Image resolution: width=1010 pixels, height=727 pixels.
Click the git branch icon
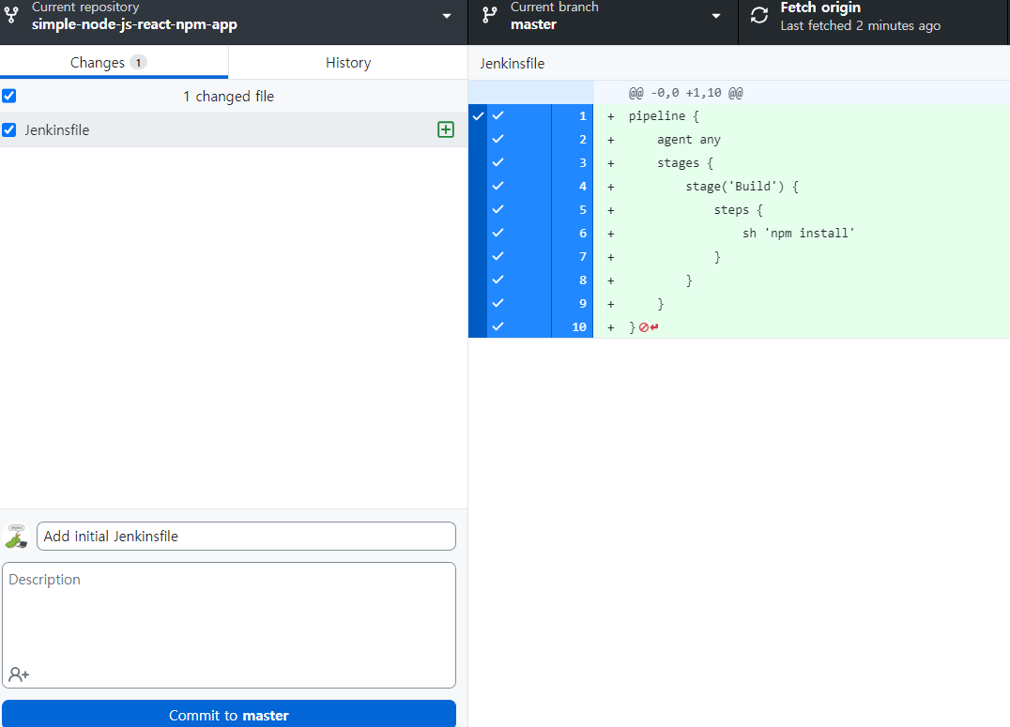point(490,15)
